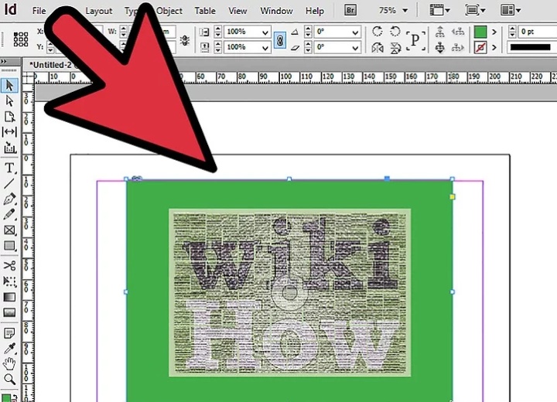Open the 75% zoom level dropdown
557x402 pixels.
(405, 11)
